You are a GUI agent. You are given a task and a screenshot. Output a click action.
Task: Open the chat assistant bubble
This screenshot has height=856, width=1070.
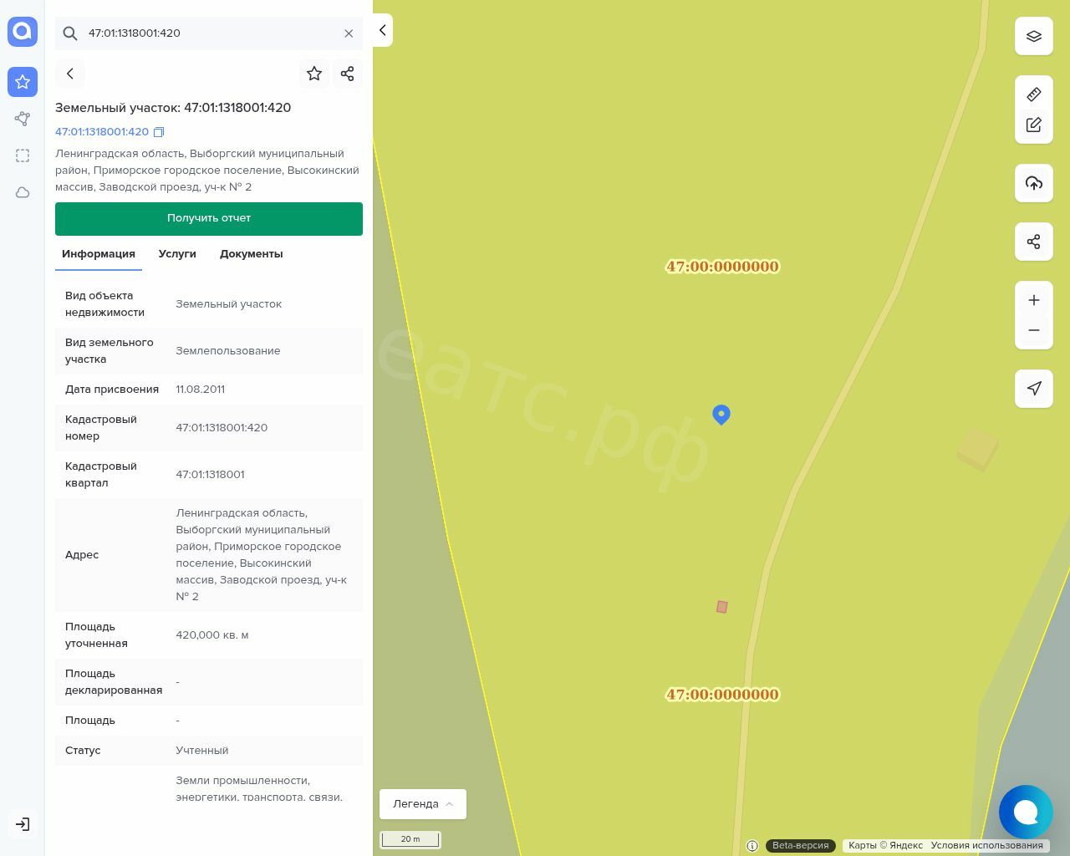(x=1025, y=812)
